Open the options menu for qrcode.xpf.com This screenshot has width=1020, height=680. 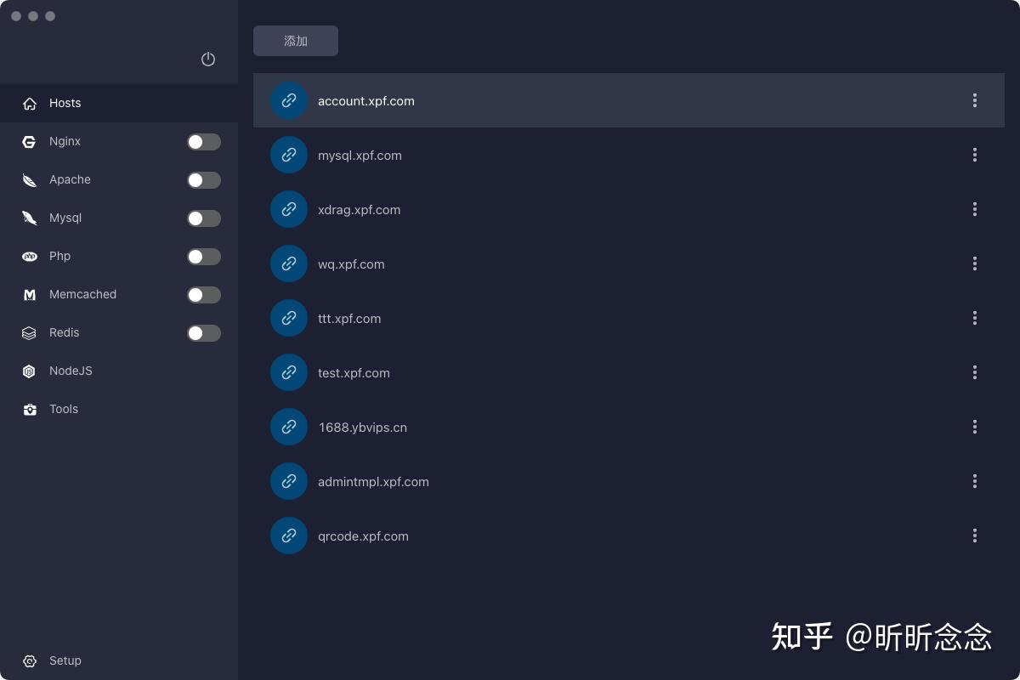(x=975, y=535)
